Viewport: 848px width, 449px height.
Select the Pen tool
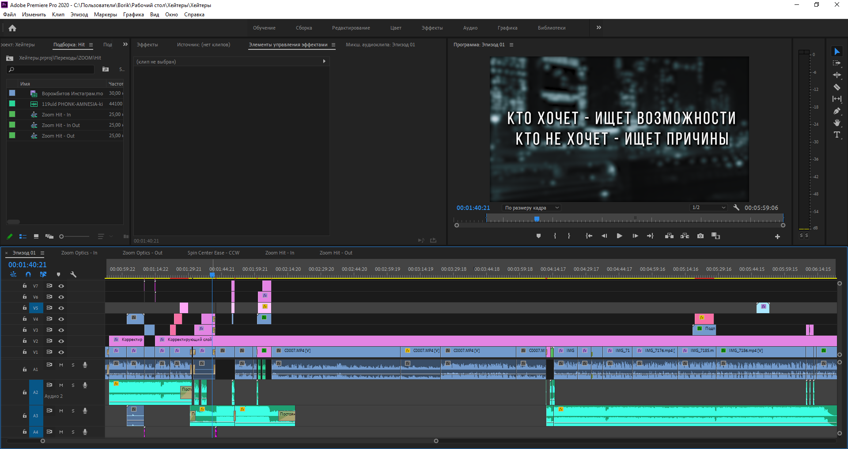pyautogui.click(x=837, y=111)
